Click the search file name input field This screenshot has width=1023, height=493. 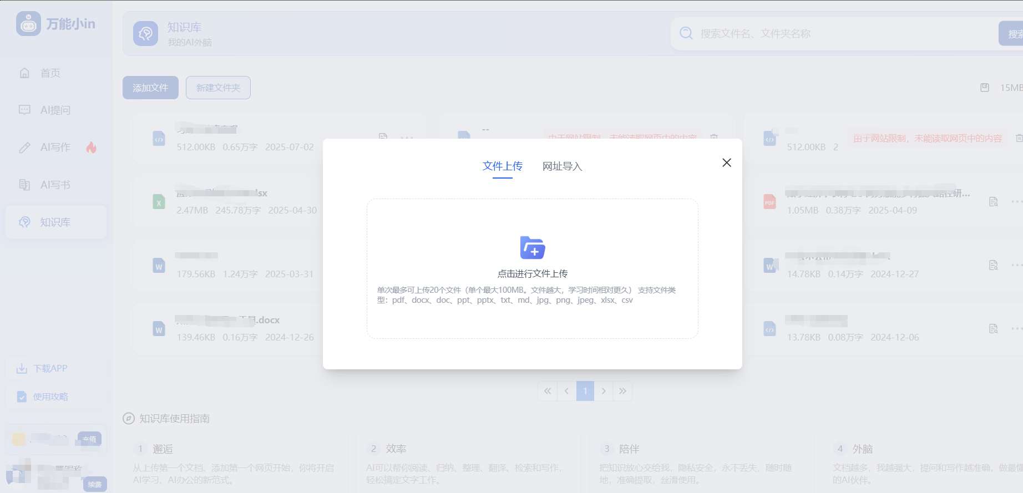[832, 34]
